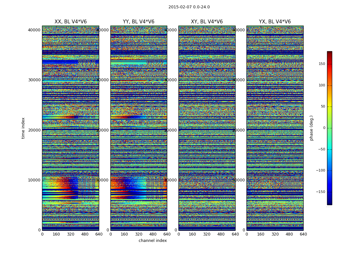Click y-tick 40000 left of XX plot
Screen dimensions: 337x256
34,30
